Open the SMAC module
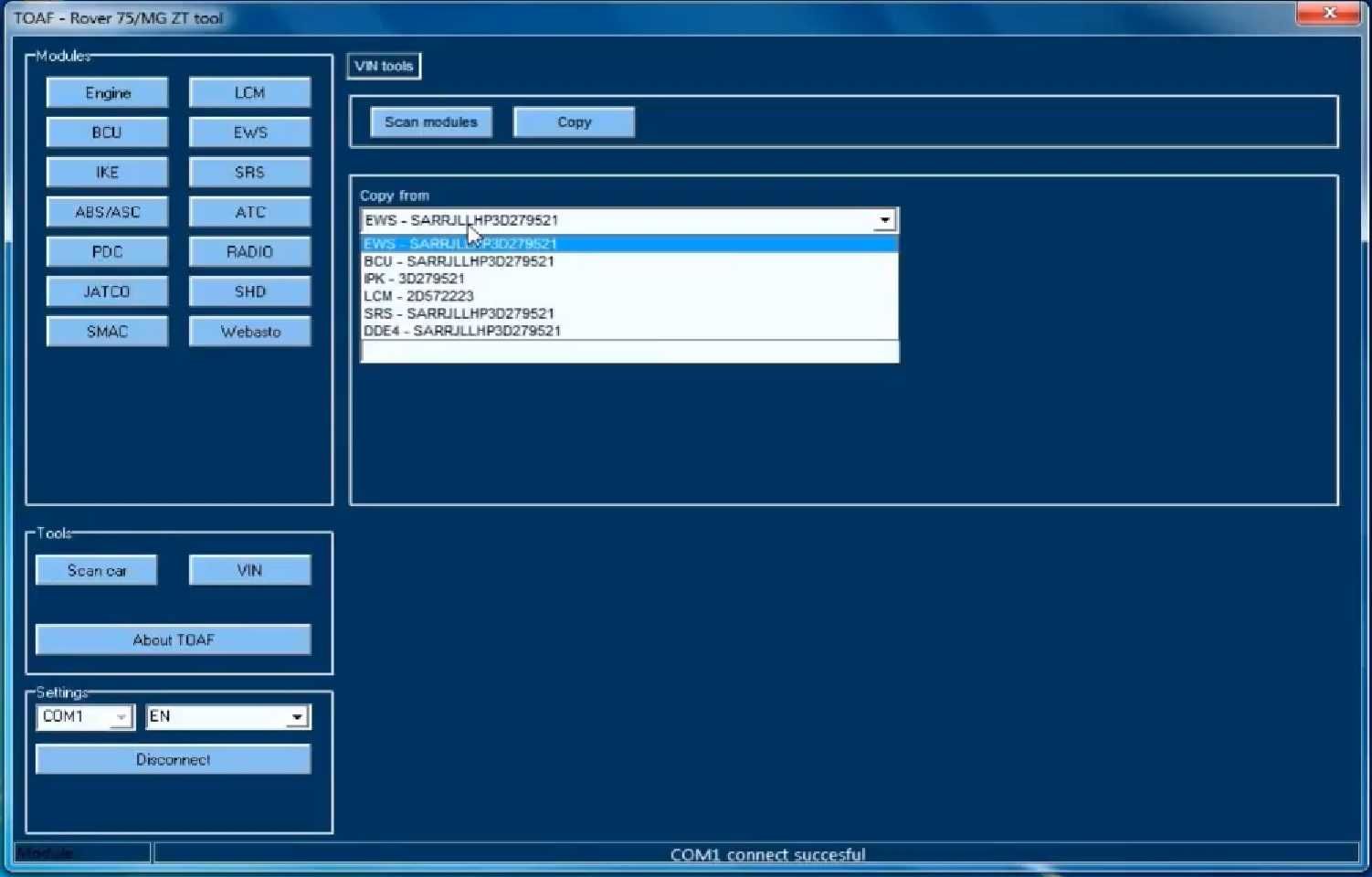1372x877 pixels. 107,332
